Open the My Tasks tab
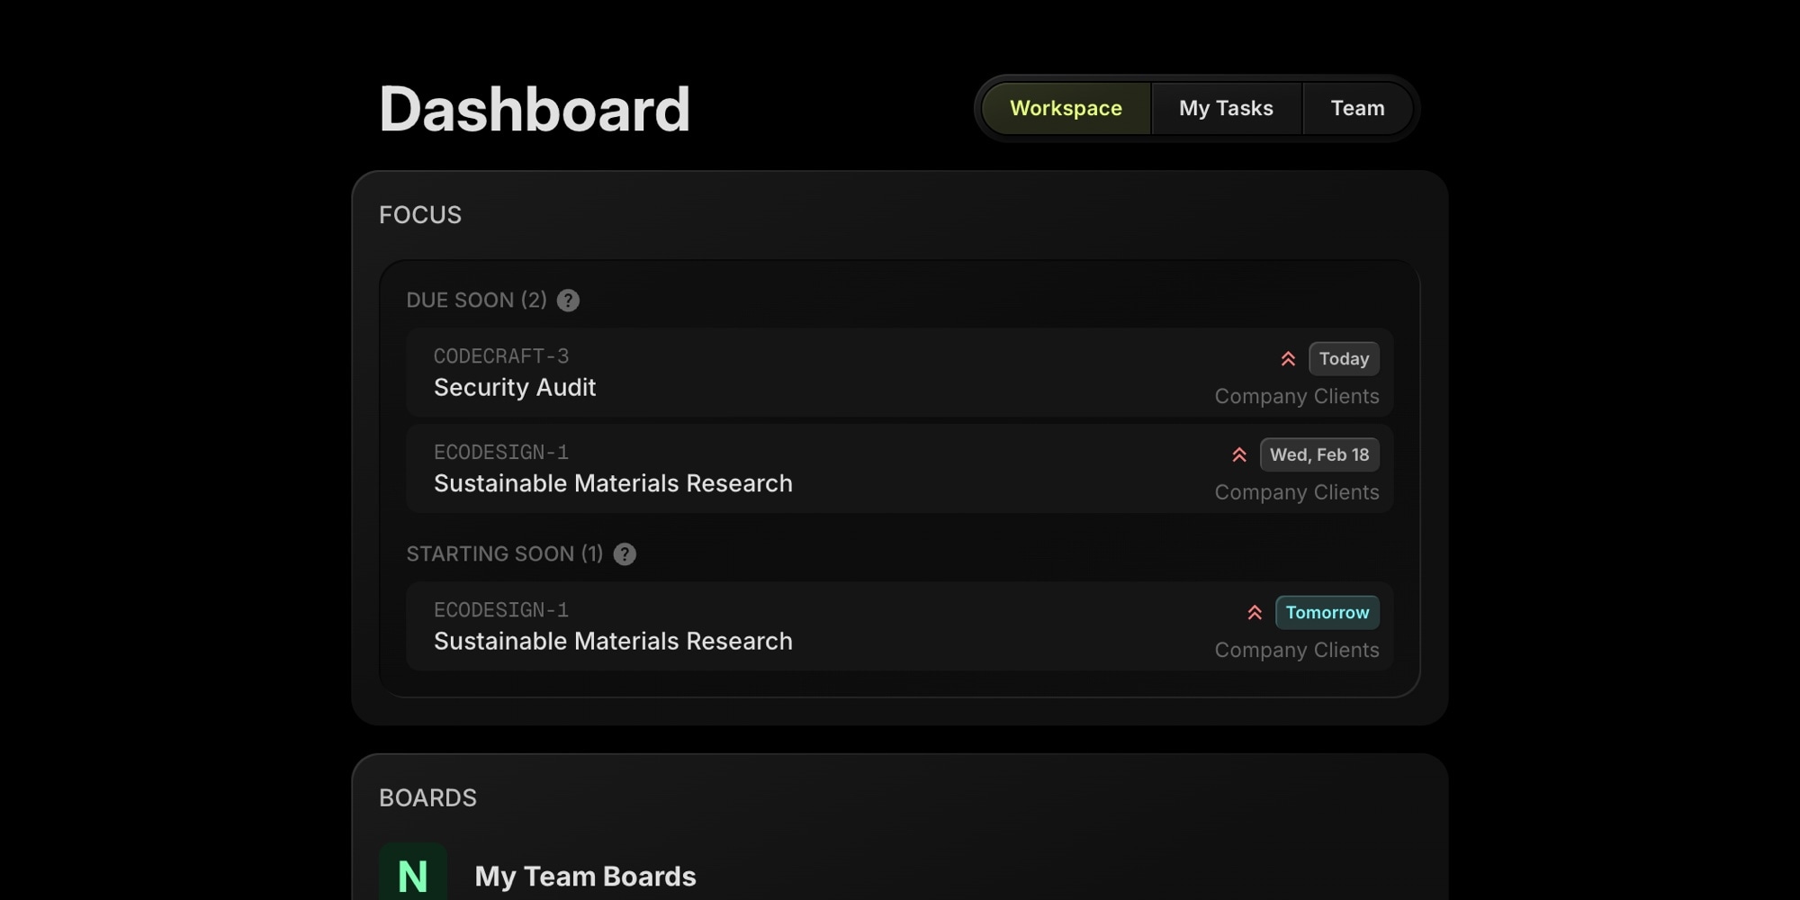The height and width of the screenshot is (900, 1800). coord(1226,108)
